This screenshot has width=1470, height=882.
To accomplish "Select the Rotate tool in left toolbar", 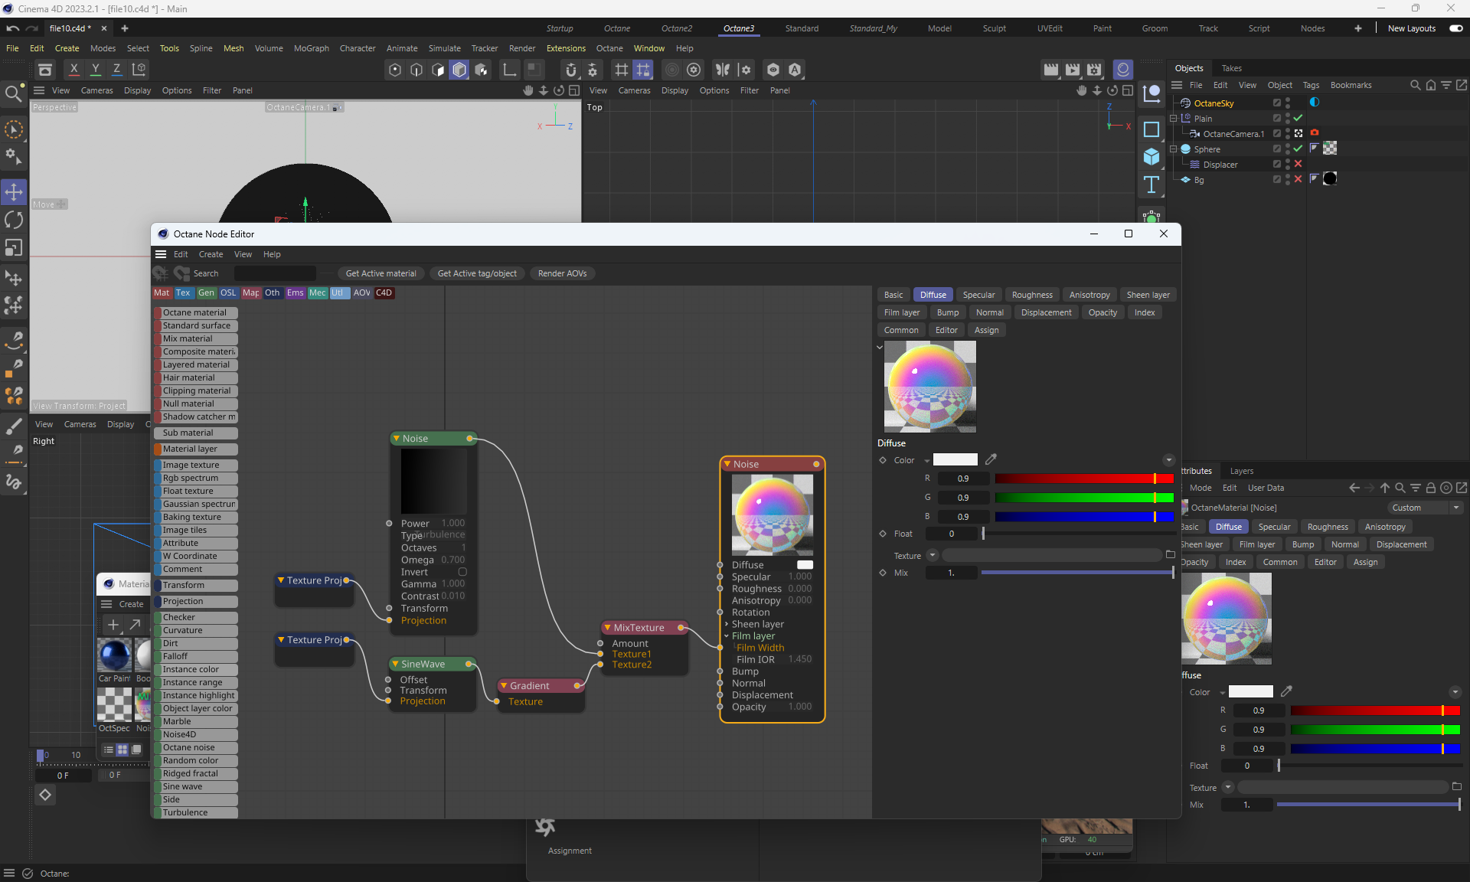I will tap(14, 220).
